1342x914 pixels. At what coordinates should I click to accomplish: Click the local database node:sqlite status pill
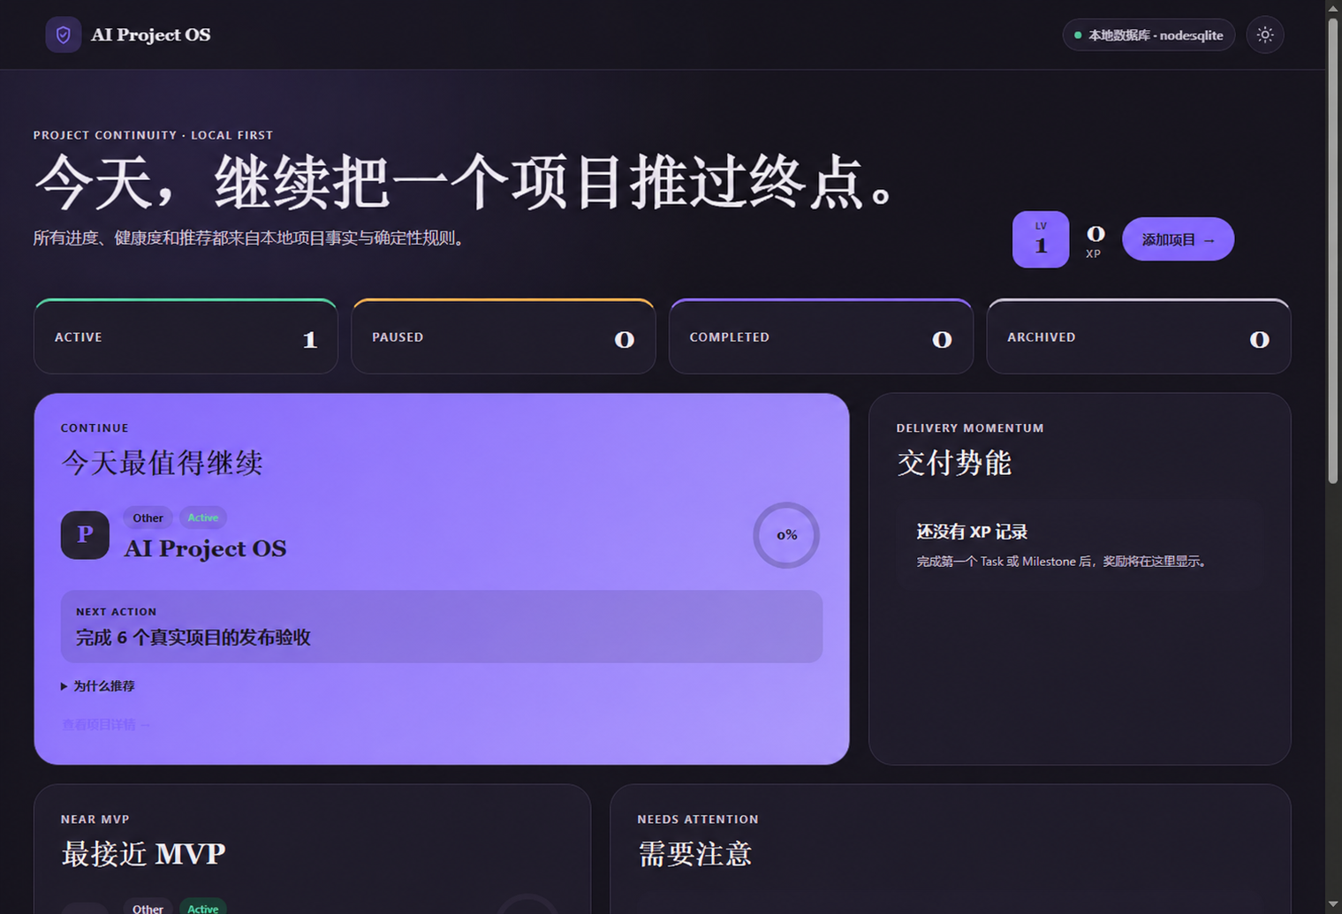(x=1149, y=35)
